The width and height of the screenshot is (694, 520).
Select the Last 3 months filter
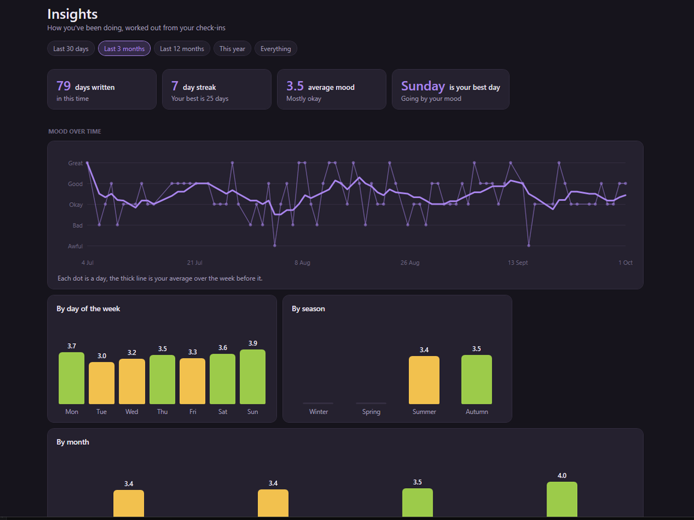(x=124, y=49)
